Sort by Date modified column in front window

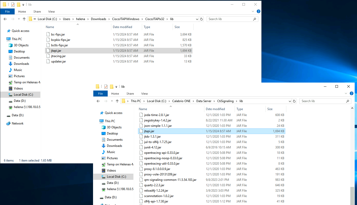click(x=215, y=109)
